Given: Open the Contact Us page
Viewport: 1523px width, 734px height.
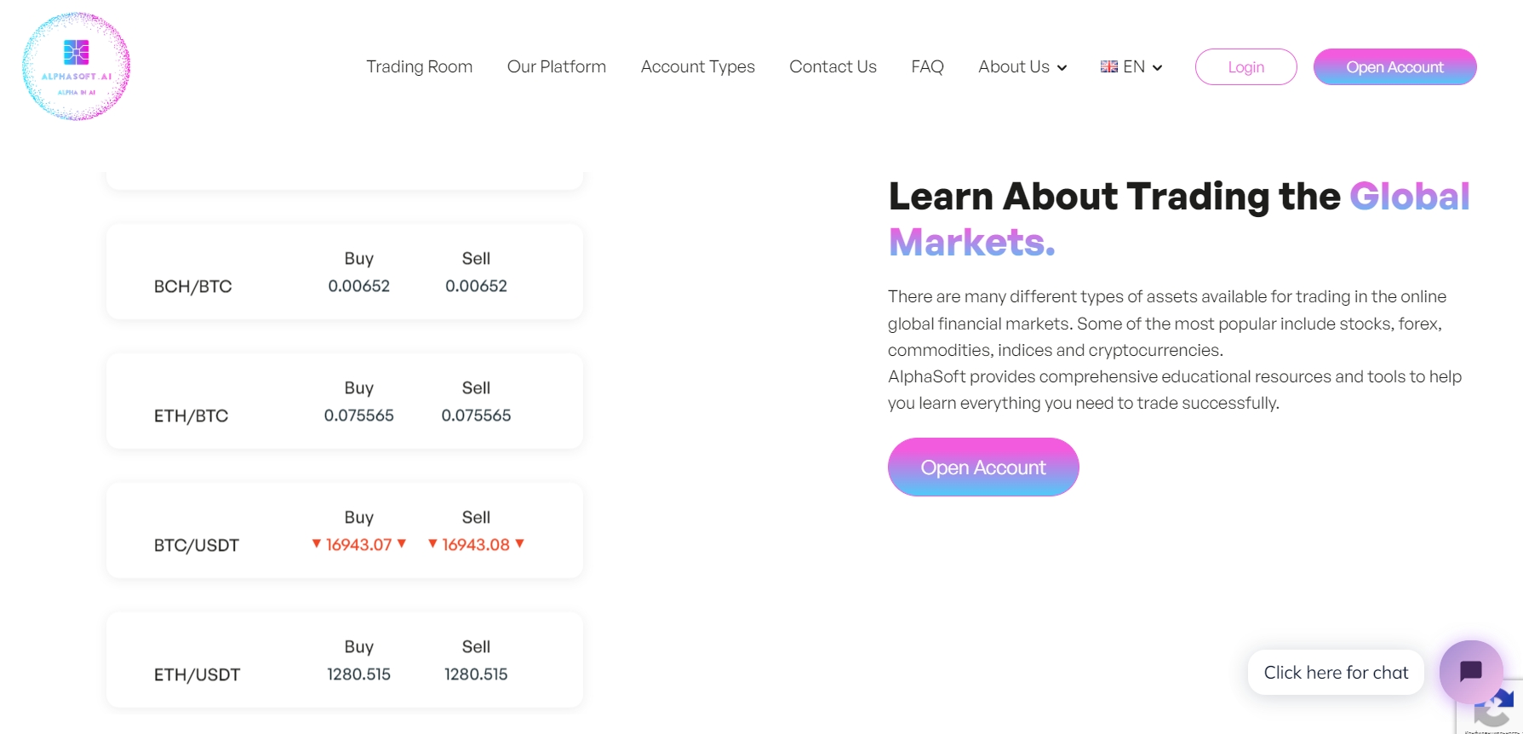Looking at the screenshot, I should pyautogui.click(x=833, y=66).
